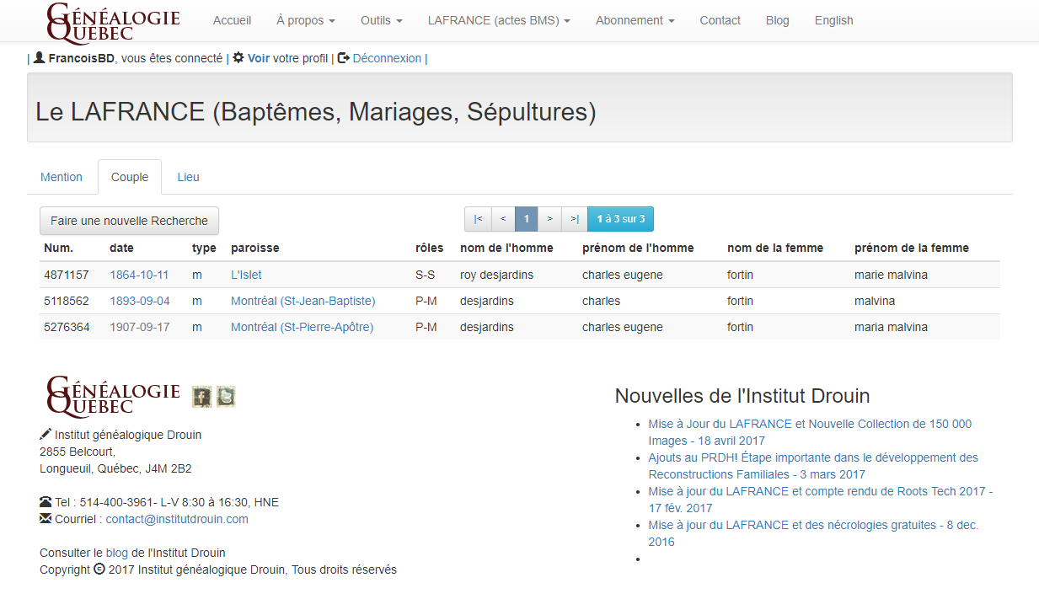Click the Déconnexion link
The height and width of the screenshot is (599, 1039).
pyautogui.click(x=387, y=58)
